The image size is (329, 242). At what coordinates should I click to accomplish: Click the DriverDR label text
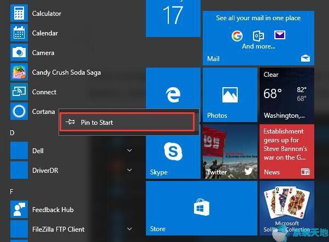point(45,171)
